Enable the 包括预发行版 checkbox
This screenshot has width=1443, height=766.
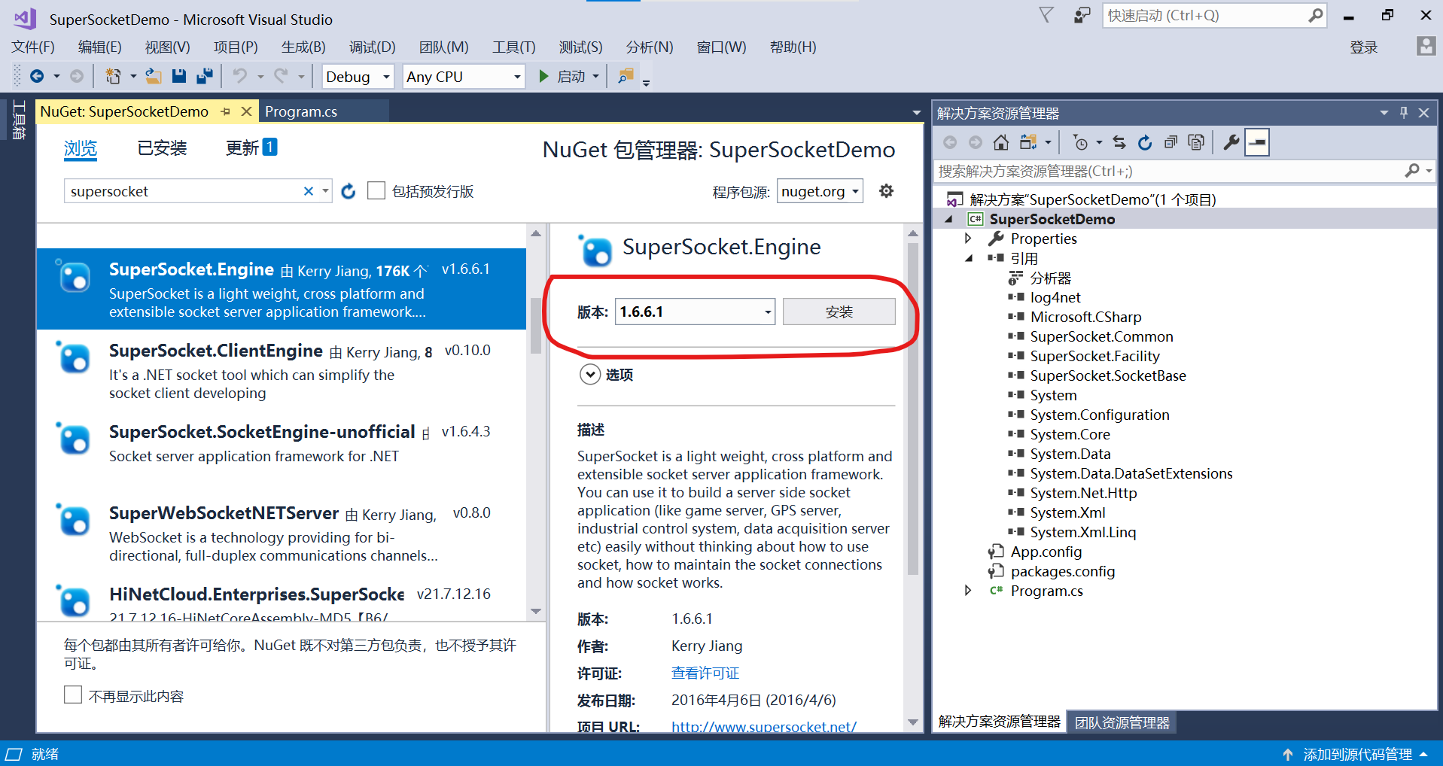pos(376,190)
